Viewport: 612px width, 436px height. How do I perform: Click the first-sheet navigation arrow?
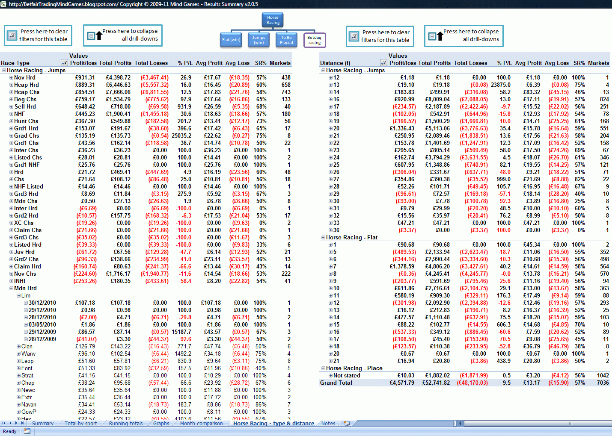tap(4, 423)
